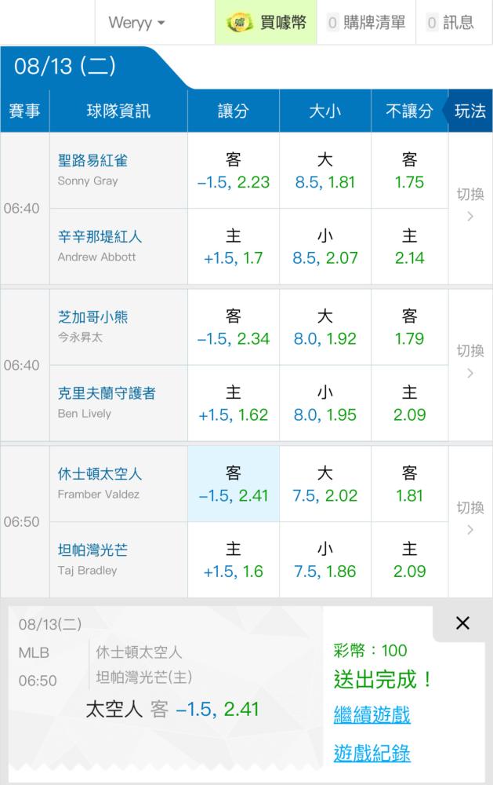Close the bet confirmation slip
The image size is (493, 785).
pos(462,623)
